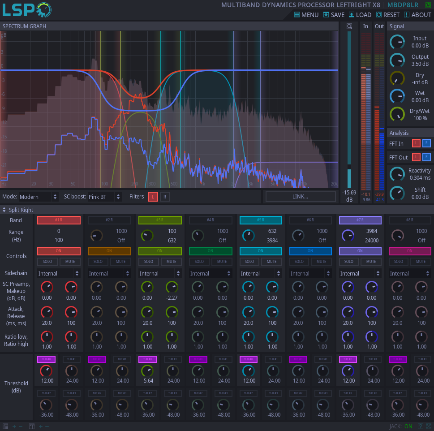The height and width of the screenshot is (431, 434).
Task: Click the fullscreen icon in the bottom right corner
Action: pyautogui.click(x=429, y=426)
